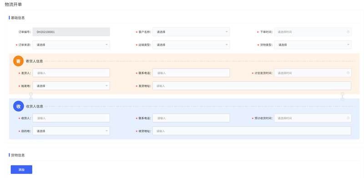This screenshot has height=178, width=364.
Task: Click the 发货地址 input field
Action: tap(252, 86)
